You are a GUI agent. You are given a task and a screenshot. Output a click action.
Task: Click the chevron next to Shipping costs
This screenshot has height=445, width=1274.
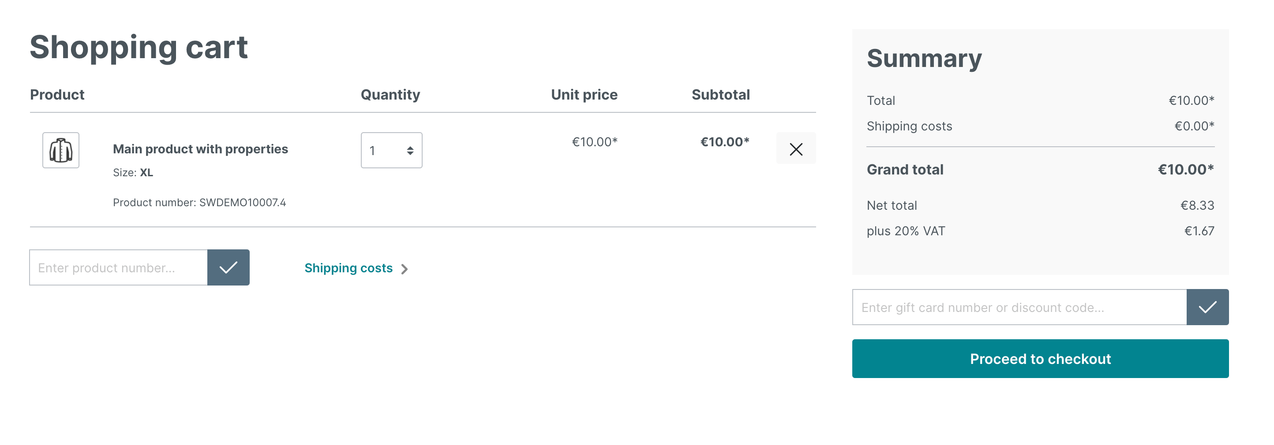pos(405,269)
